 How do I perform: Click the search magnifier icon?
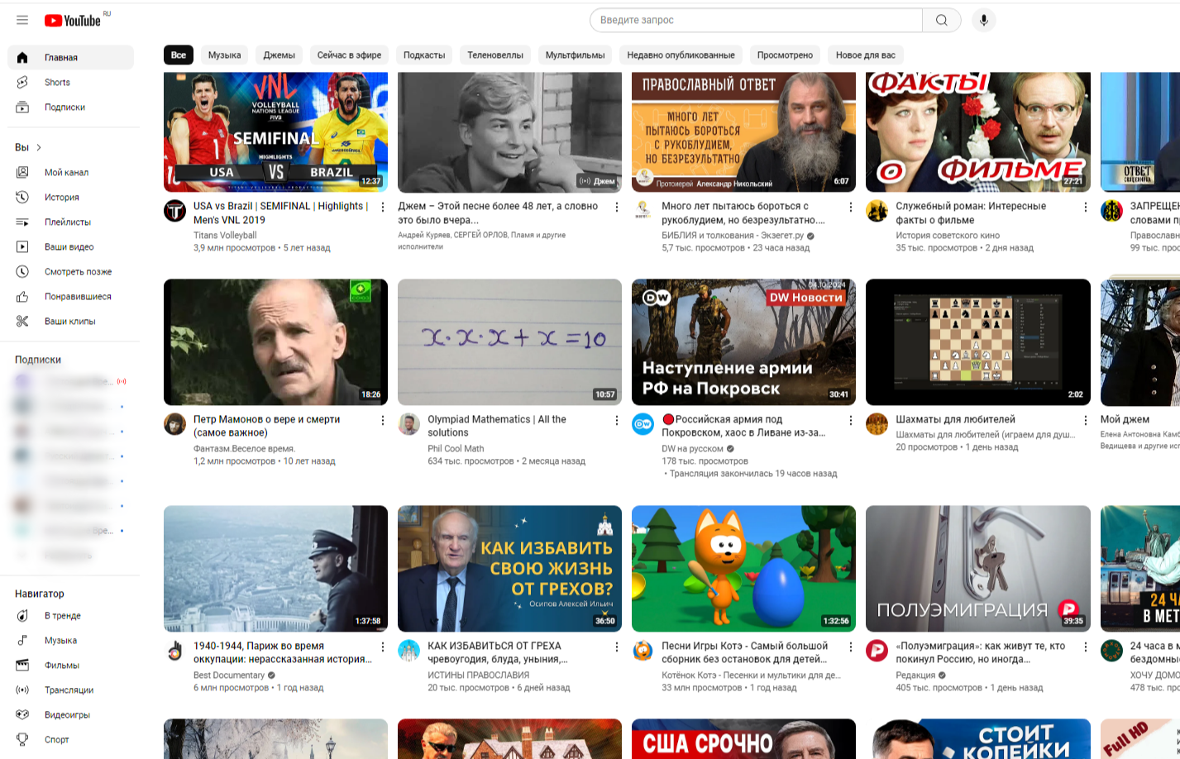pos(941,21)
